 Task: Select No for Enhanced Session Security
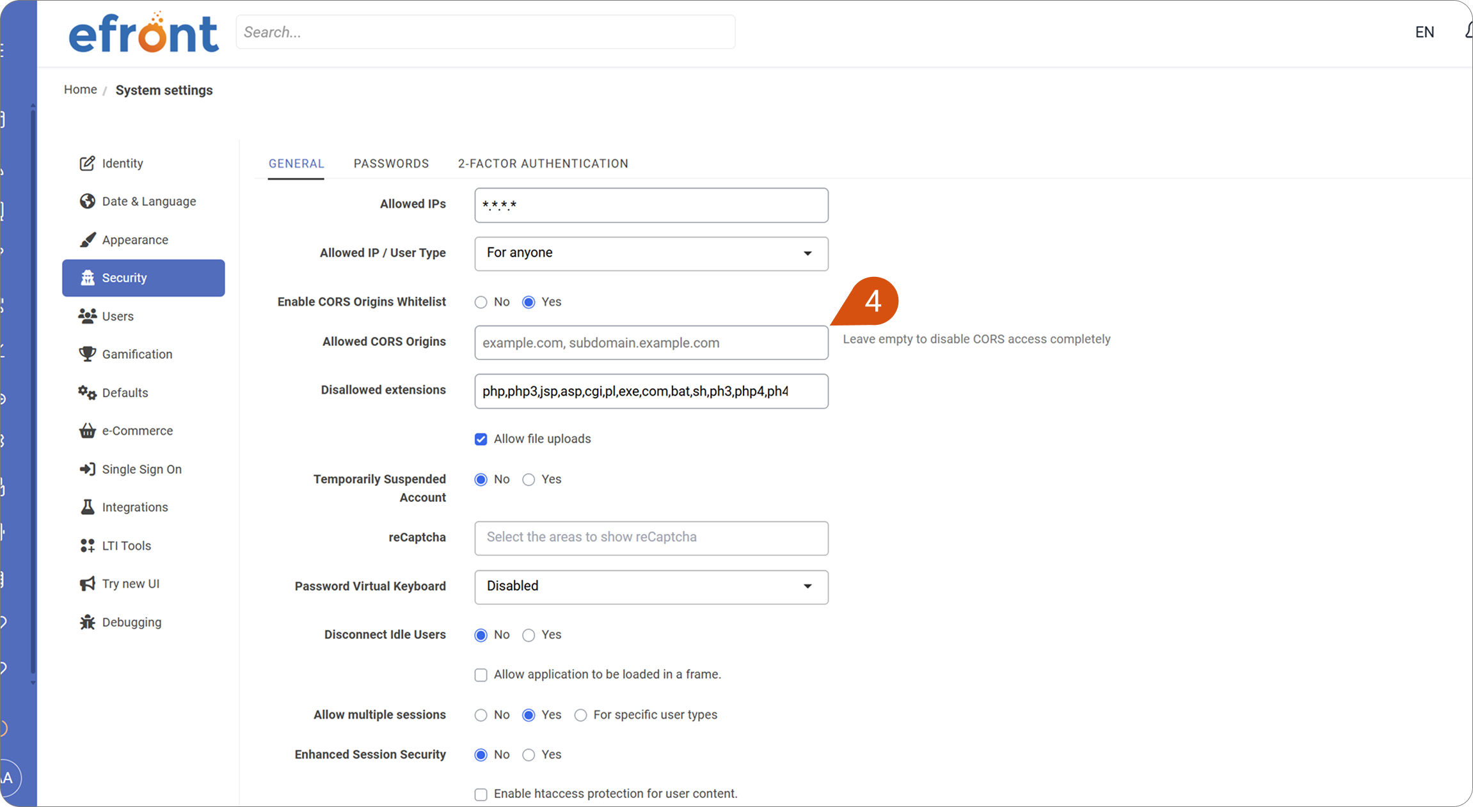481,755
